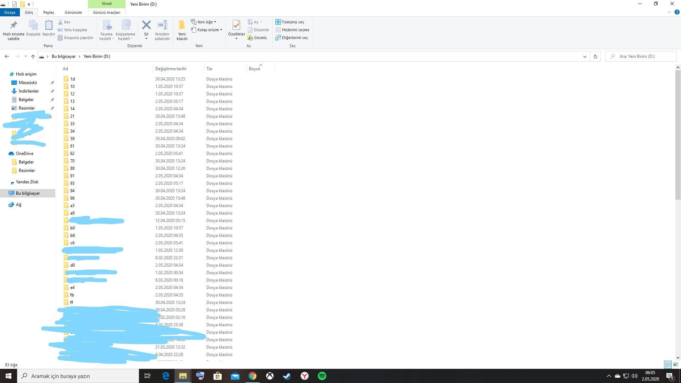Image resolution: width=681 pixels, height=383 pixels.
Task: Click the Yeniden adlandır (rename) icon
Action: click(162, 26)
